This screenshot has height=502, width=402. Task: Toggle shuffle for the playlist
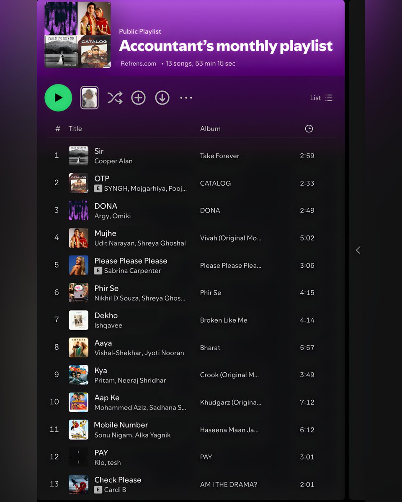[115, 98]
